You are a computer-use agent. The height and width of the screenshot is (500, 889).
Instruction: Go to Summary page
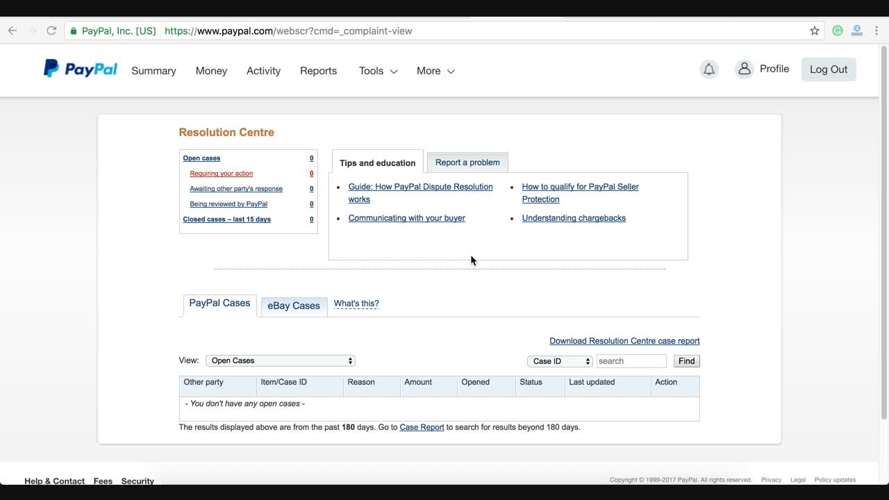[153, 71]
